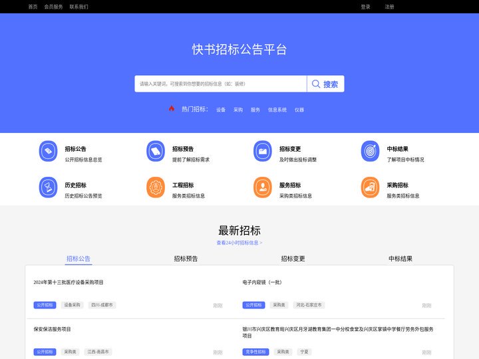479x359 pixels.
Task: Open the 中标结果 target icon
Action: tap(370, 151)
